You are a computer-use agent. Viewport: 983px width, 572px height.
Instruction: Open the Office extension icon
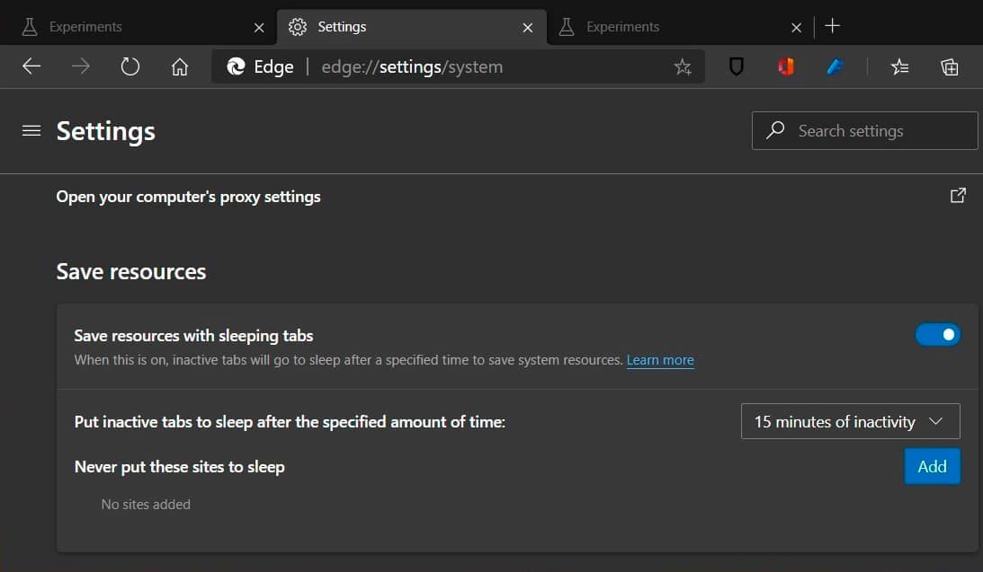pos(786,66)
